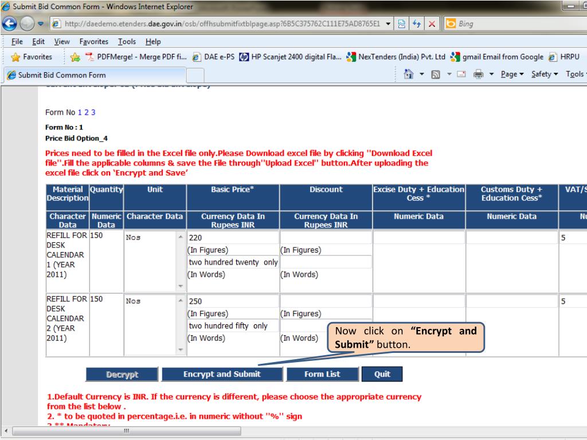Open the View menu

(62, 41)
